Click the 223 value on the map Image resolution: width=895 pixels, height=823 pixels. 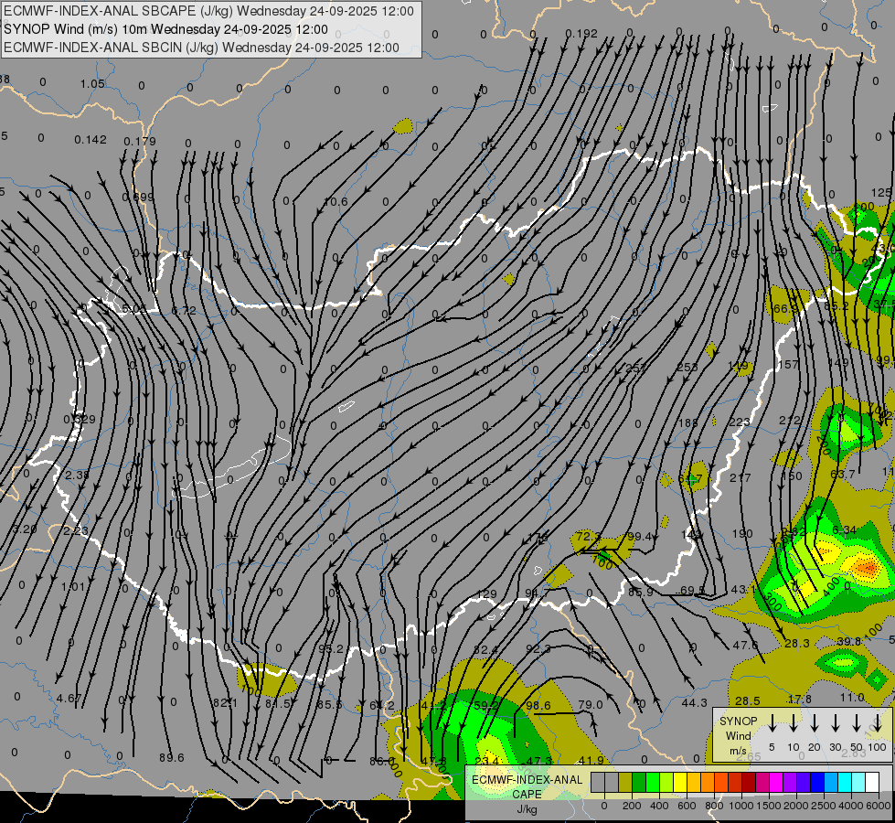740,422
